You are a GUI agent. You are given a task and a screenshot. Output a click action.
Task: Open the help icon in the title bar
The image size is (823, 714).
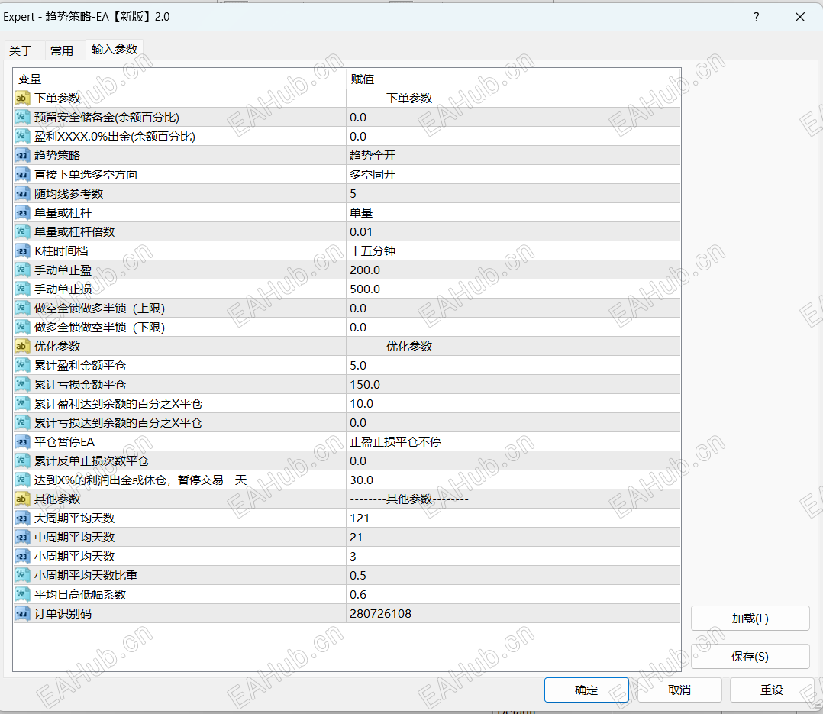point(756,17)
